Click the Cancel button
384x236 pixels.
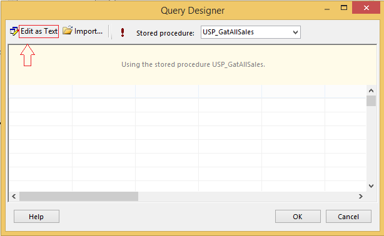(x=348, y=217)
